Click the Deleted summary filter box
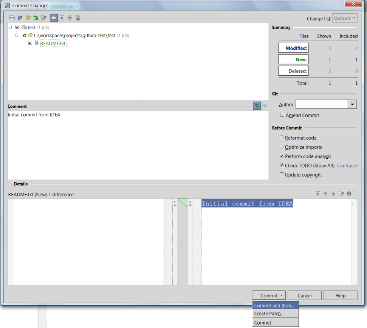 coord(294,71)
